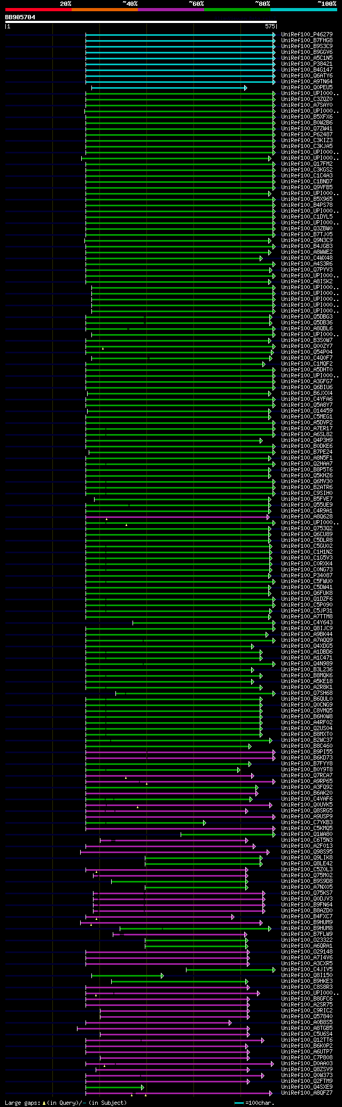Select label UniRef100_C1BND7

(307, 182)
